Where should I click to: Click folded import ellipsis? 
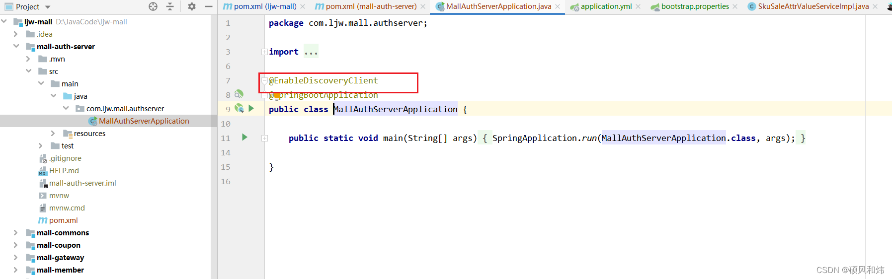311,52
